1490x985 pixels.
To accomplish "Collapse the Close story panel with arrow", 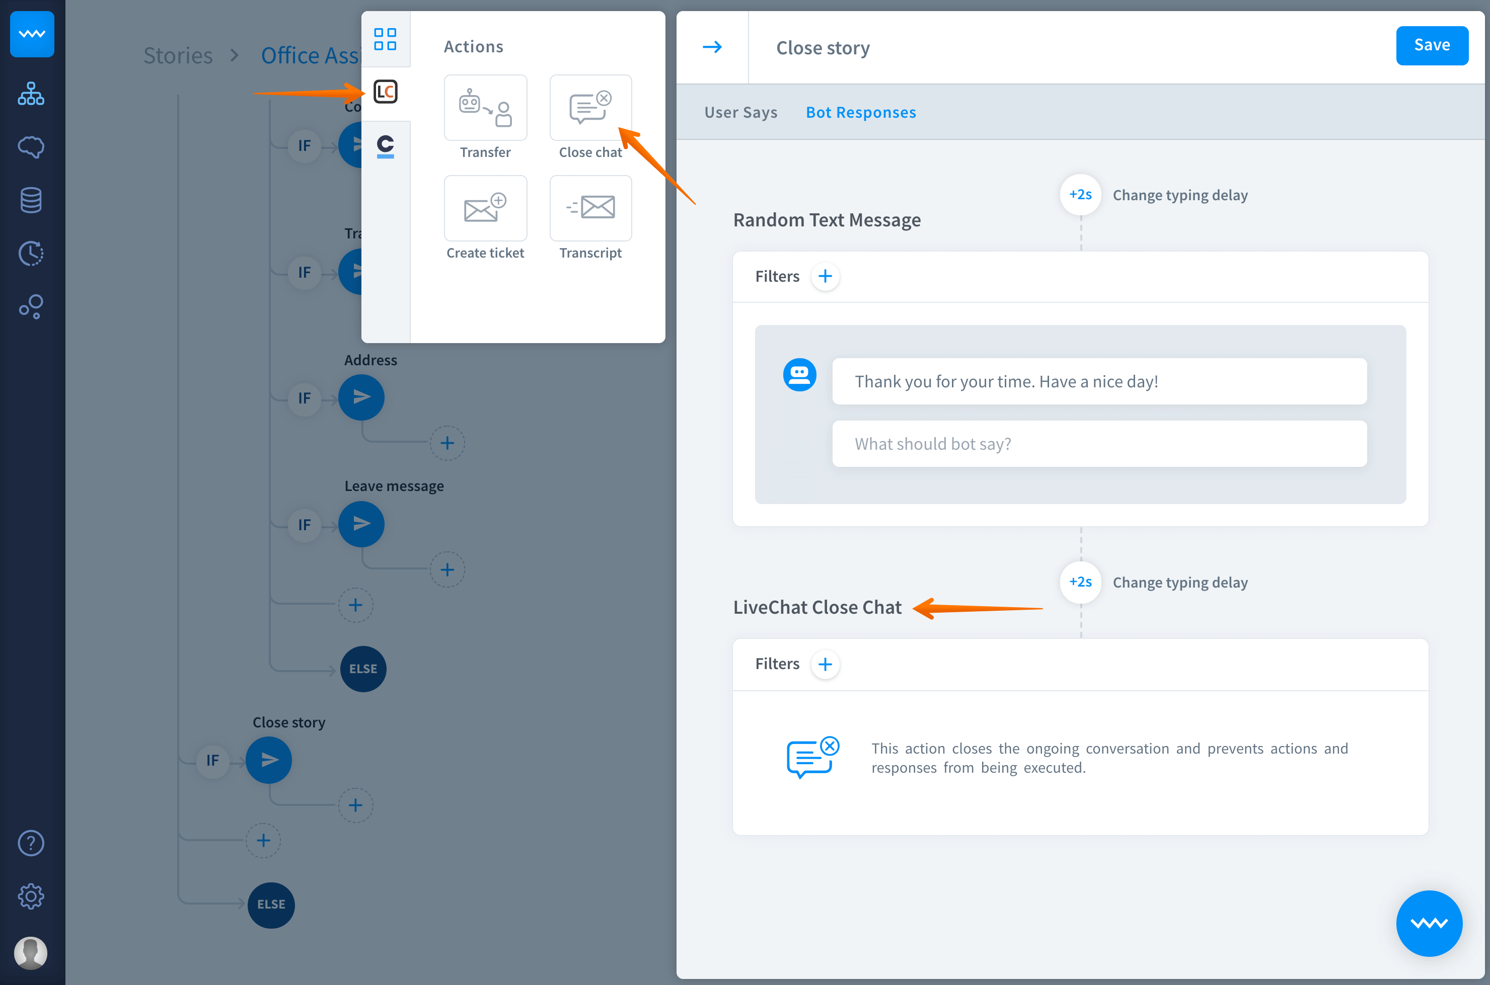I will pyautogui.click(x=712, y=47).
